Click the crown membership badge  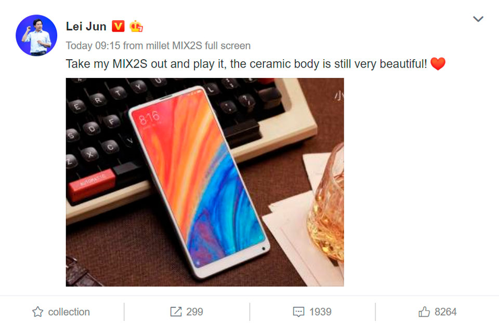136,26
